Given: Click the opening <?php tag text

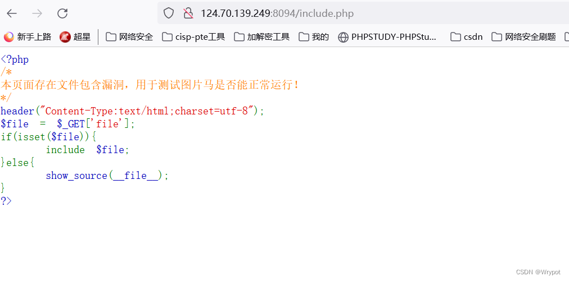Looking at the screenshot, I should click(15, 59).
